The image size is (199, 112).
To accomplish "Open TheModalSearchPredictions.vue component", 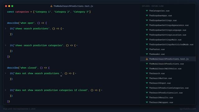I will click(166, 64).
